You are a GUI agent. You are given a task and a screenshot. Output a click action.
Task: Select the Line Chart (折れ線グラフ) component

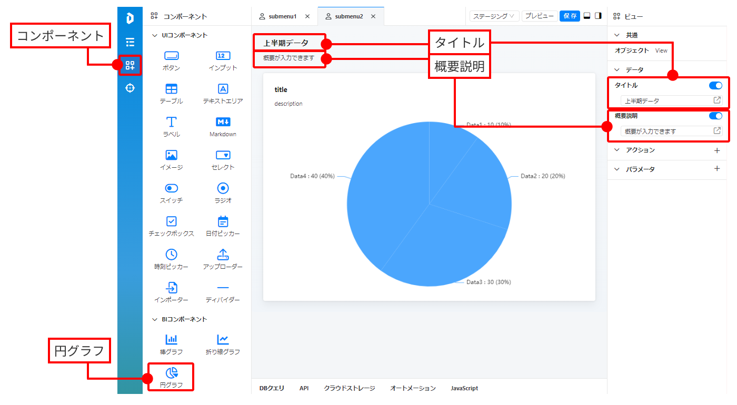223,343
